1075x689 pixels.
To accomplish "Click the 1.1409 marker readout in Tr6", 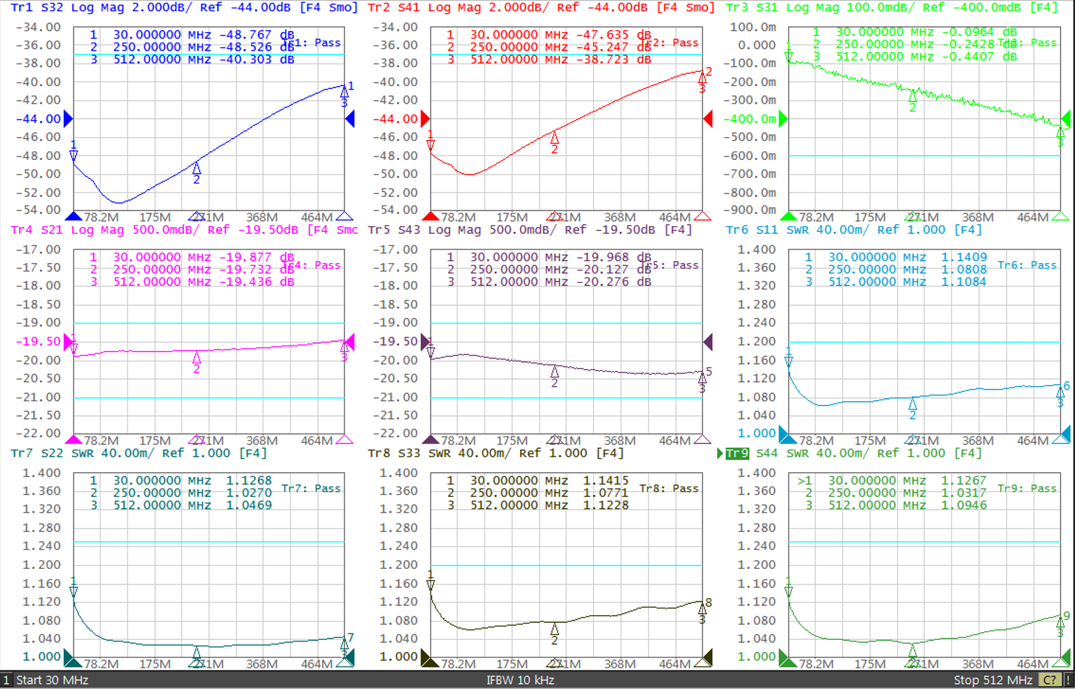I will (963, 257).
